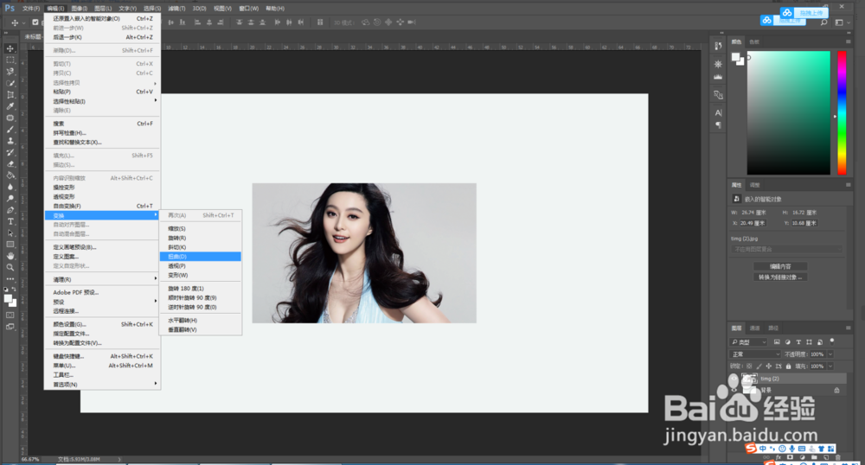Switch to the 色板 swatches tab
Viewport: 865px width, 465px height.
point(754,41)
